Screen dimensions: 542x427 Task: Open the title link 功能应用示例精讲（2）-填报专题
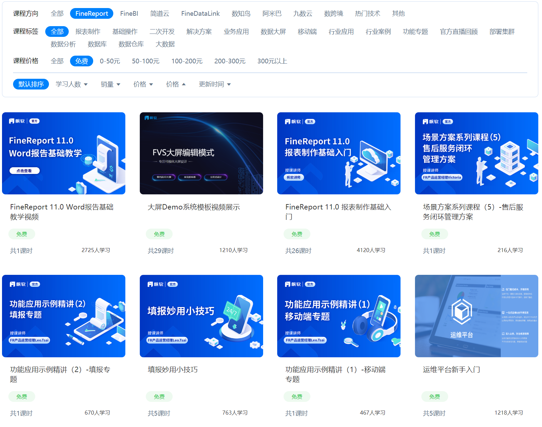click(60, 374)
